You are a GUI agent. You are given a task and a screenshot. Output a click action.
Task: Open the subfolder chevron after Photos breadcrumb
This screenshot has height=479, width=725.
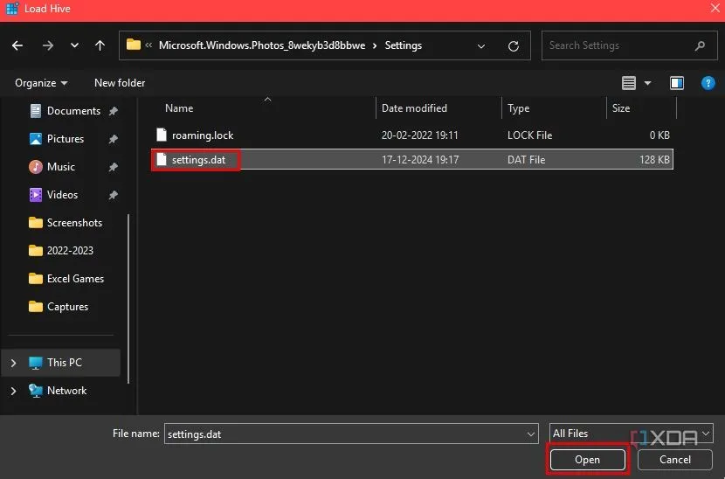[x=375, y=45]
